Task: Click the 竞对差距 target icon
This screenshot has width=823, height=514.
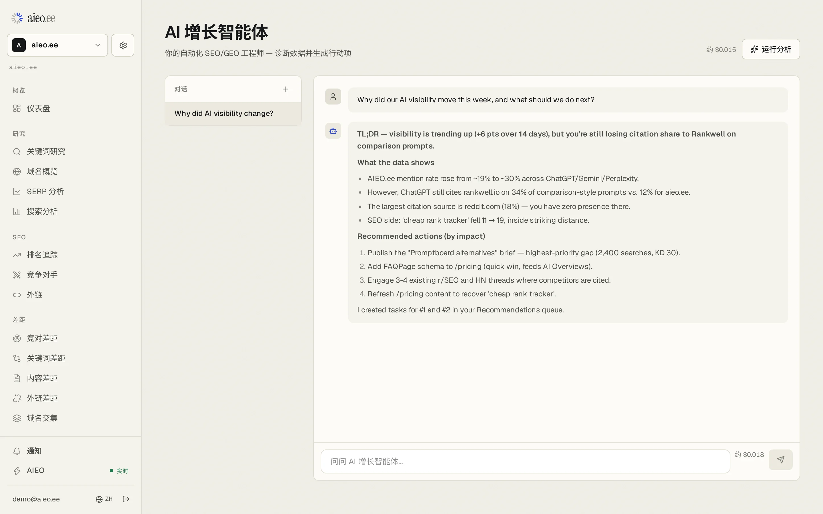Action: click(17, 338)
